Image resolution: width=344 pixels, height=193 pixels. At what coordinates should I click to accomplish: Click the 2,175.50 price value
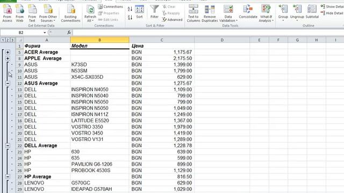(x=183, y=58)
